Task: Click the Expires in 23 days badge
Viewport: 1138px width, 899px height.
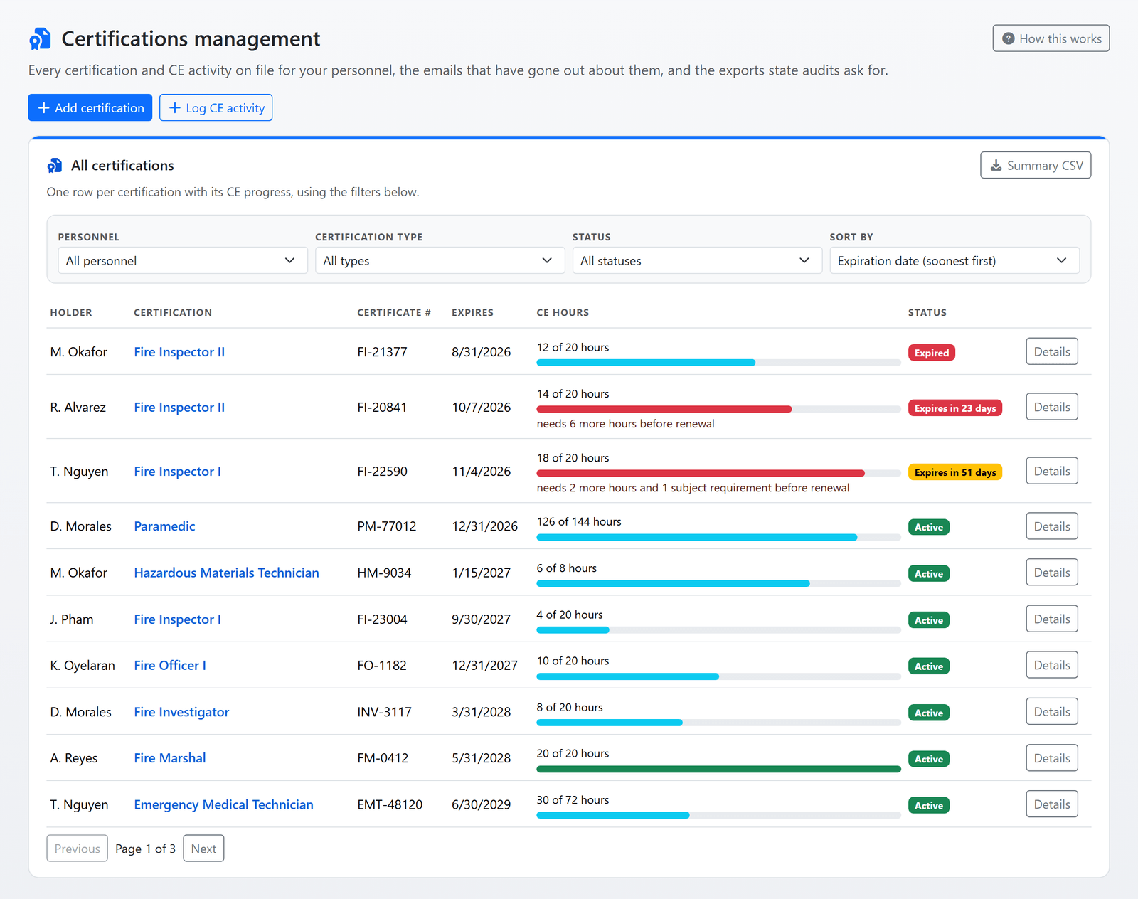Action: pos(955,408)
